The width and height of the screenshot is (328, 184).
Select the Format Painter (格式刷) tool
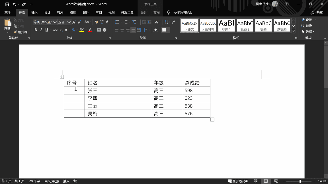pos(20,32)
